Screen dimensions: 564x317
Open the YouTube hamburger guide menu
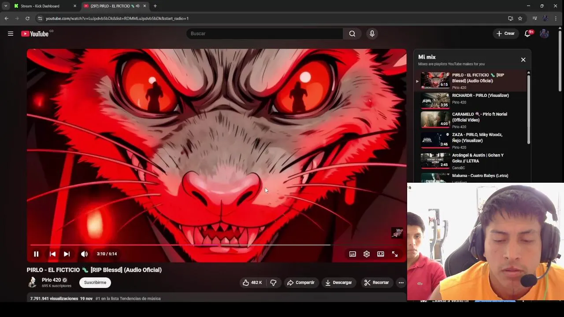(11, 33)
